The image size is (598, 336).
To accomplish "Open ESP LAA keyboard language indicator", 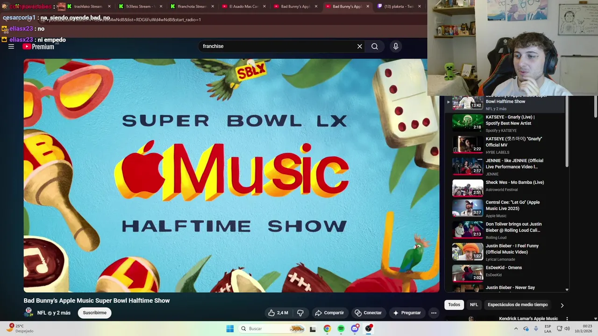I will (548, 329).
